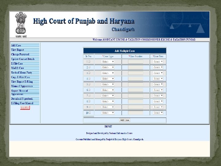This screenshot has width=221, height=166.
Task: Click the Case Year column header
Action: pos(158,56)
